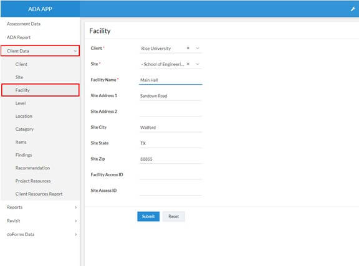Click into the Site Address 2 field

coord(171,112)
